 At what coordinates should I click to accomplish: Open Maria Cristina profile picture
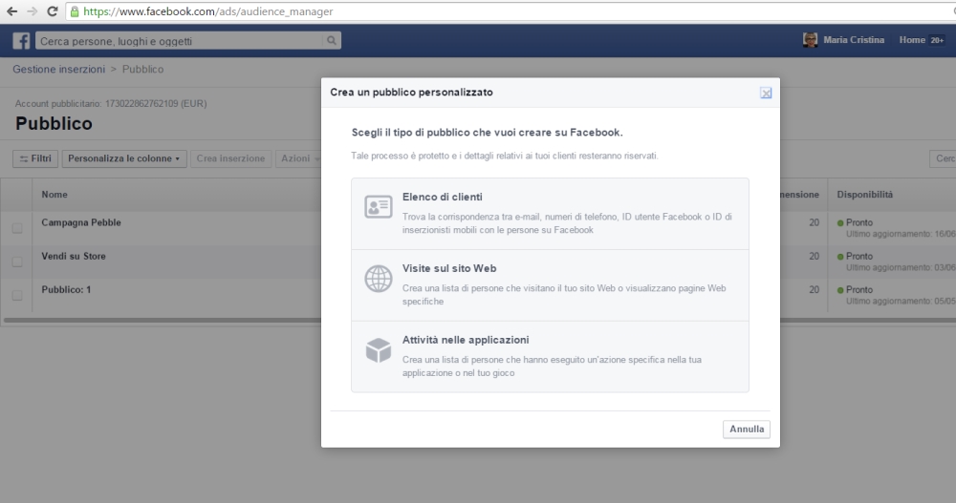click(810, 40)
